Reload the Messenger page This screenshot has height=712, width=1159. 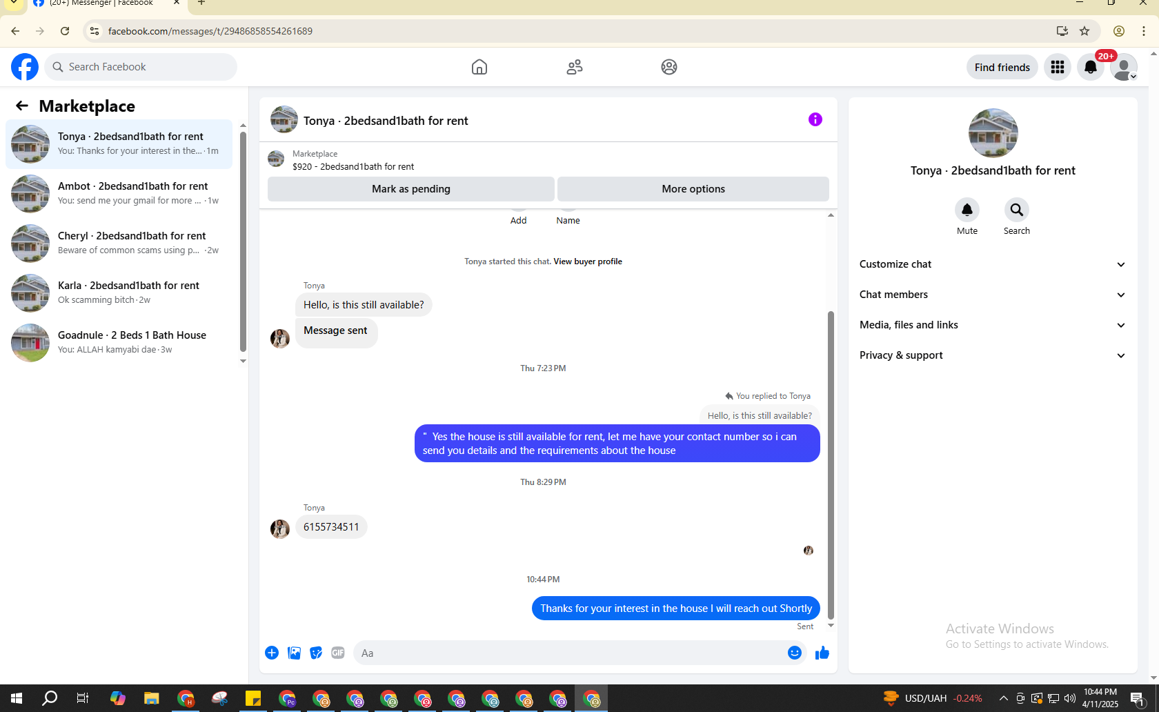point(65,31)
